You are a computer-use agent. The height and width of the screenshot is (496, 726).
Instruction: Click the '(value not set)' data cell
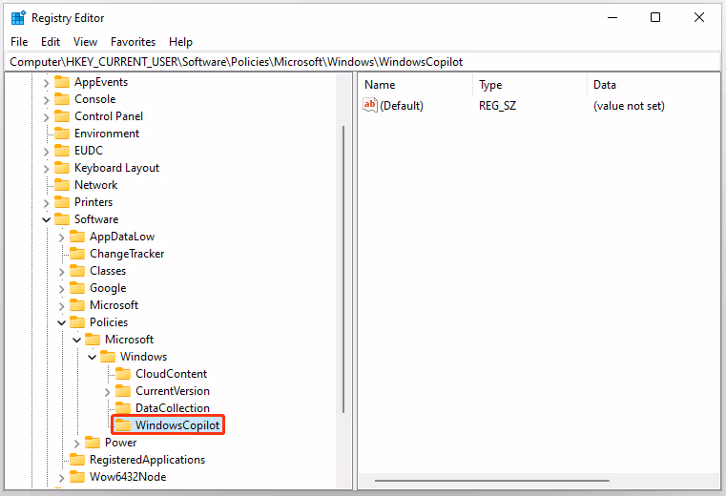tap(629, 106)
